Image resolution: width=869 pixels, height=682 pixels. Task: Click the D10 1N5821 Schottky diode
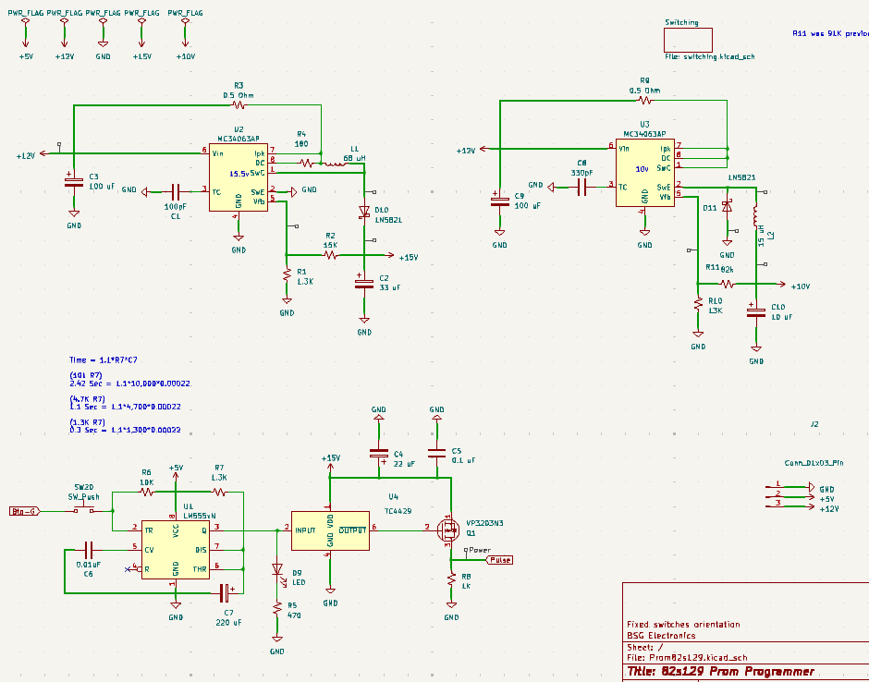[x=364, y=213]
